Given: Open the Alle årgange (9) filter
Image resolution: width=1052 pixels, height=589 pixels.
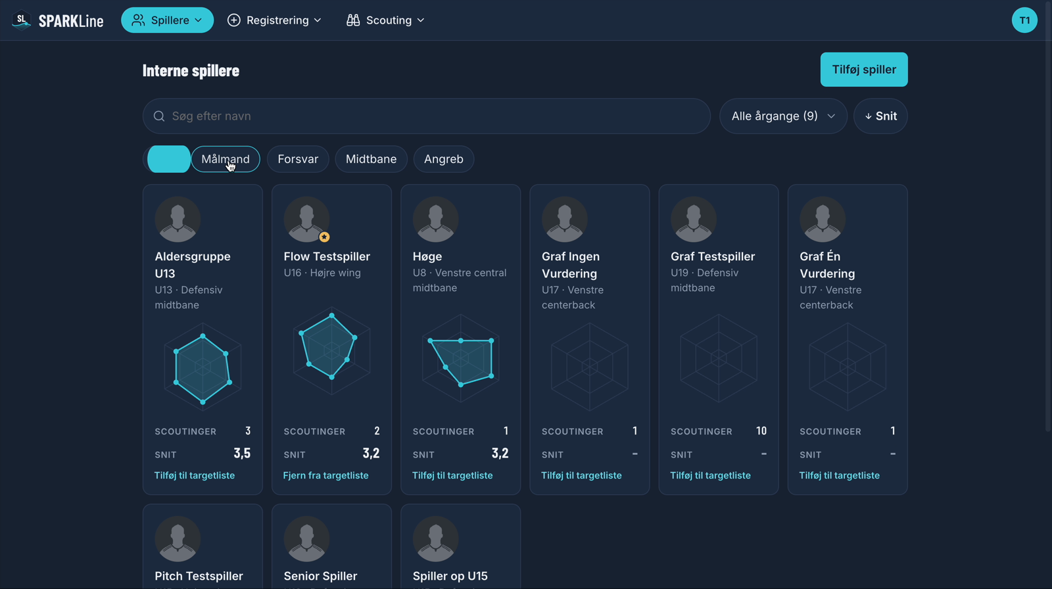Looking at the screenshot, I should click(x=783, y=116).
